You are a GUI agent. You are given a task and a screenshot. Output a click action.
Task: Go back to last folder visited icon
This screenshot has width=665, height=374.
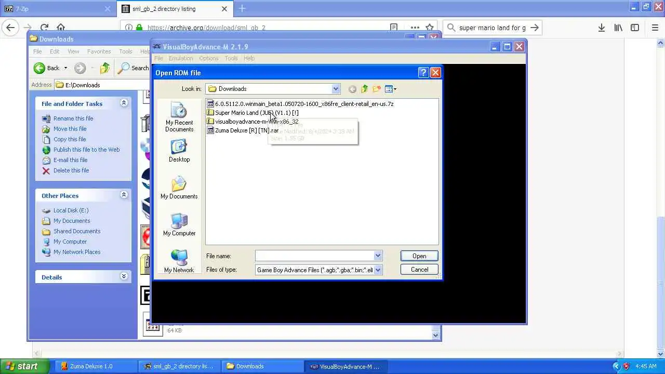click(352, 89)
